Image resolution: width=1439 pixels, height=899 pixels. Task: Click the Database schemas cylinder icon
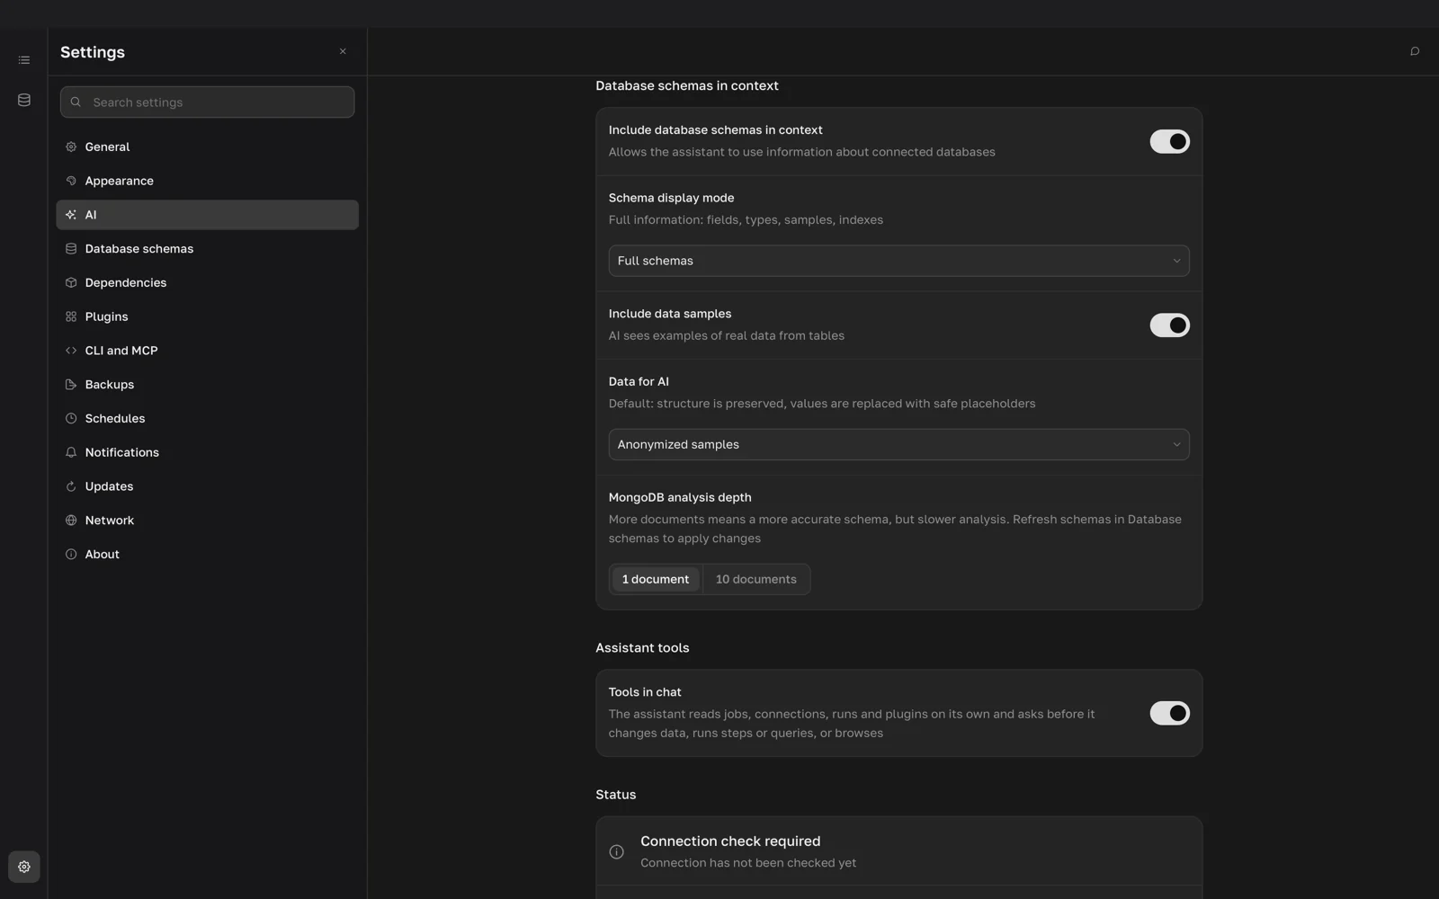[71, 248]
